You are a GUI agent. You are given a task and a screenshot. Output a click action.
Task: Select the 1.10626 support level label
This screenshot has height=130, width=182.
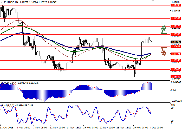[x=176, y=47]
